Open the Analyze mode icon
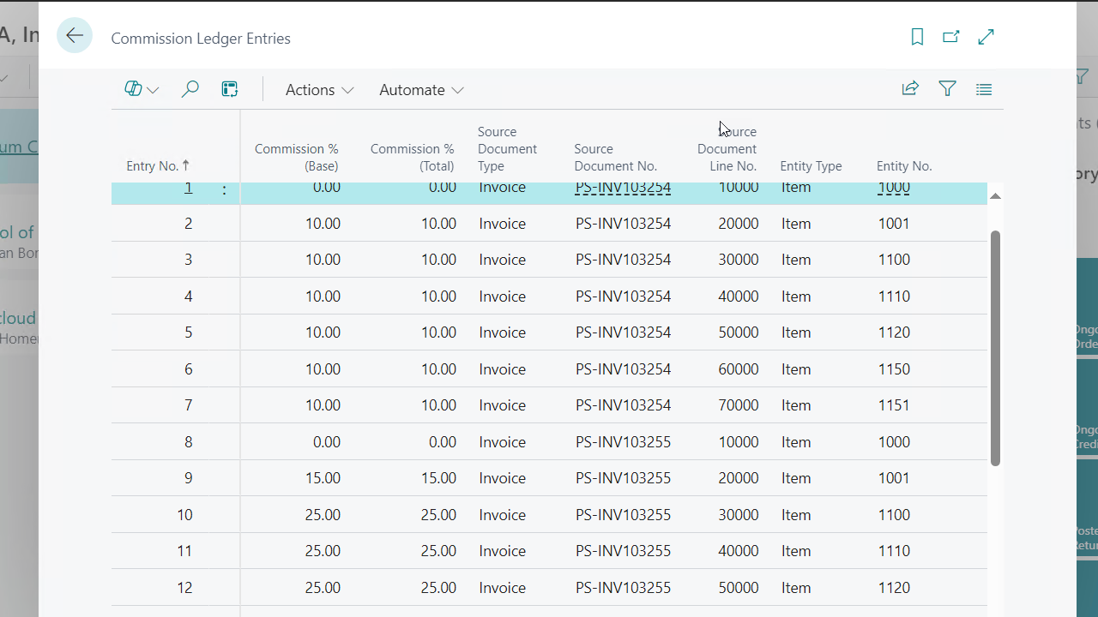The width and height of the screenshot is (1098, 617). point(230,89)
